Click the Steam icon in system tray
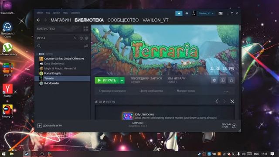 (199, 154)
